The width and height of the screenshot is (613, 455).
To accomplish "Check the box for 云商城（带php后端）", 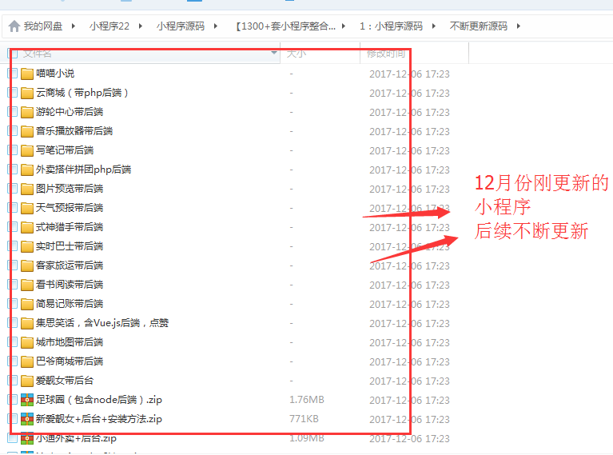I will click(x=13, y=92).
